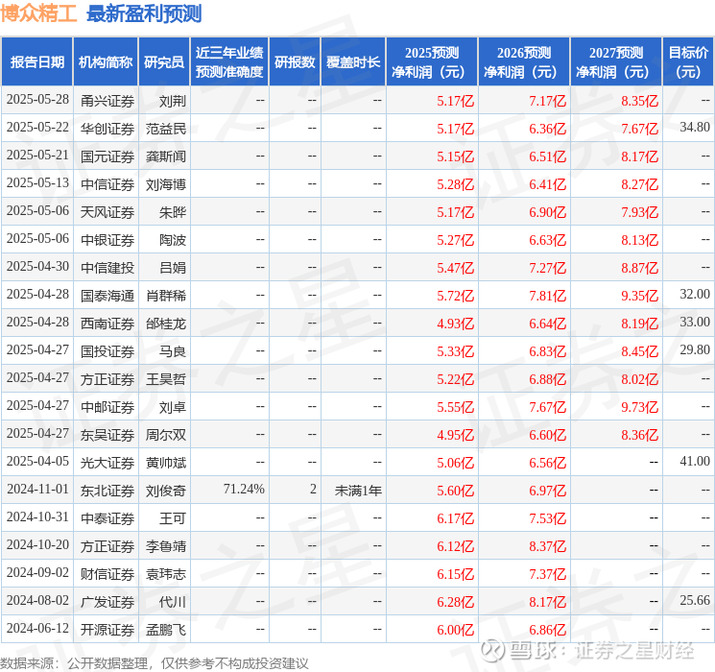Image resolution: width=715 pixels, height=672 pixels.
Task: Click target price 33.00
Action: tap(695, 323)
